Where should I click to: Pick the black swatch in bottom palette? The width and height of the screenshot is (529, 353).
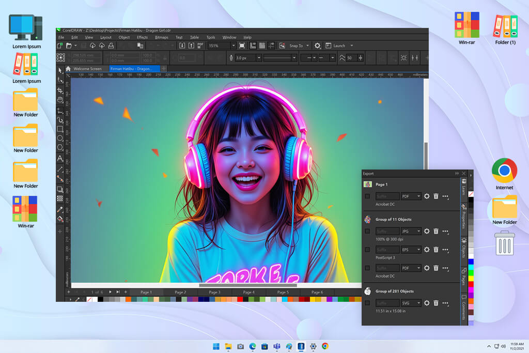[x=100, y=299]
